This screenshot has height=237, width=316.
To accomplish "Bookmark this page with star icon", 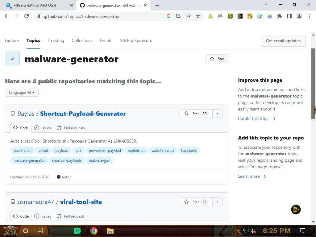I will click(198, 16).
